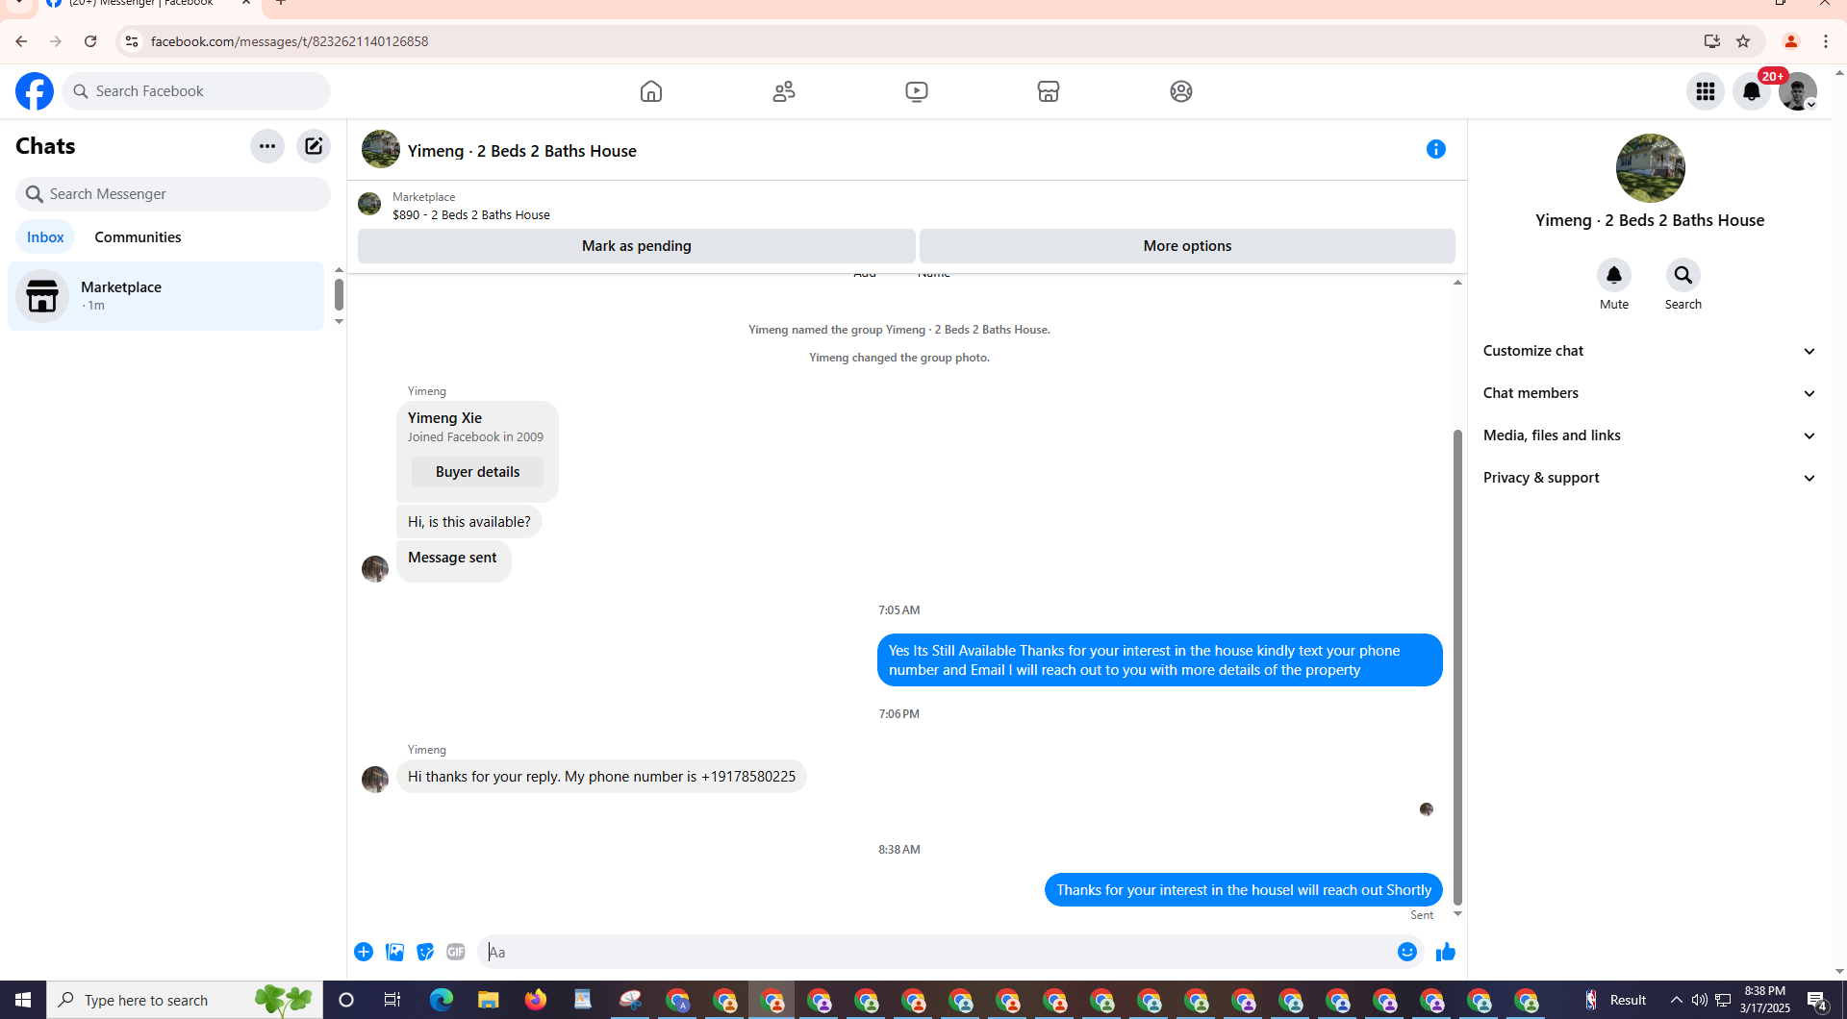Attach a photo file in composer

point(394,952)
